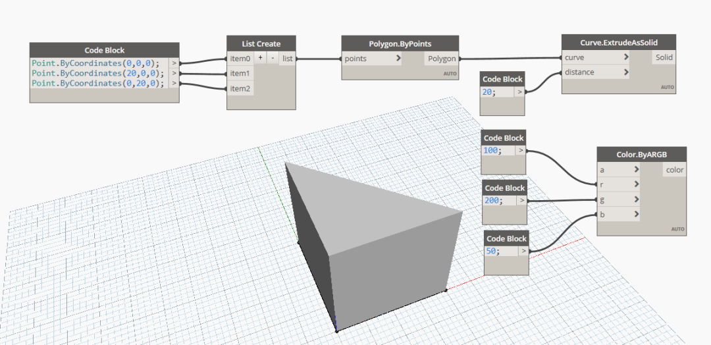Open AUTO lacing on Curve.ExtrudeAsSolid node

click(x=668, y=87)
